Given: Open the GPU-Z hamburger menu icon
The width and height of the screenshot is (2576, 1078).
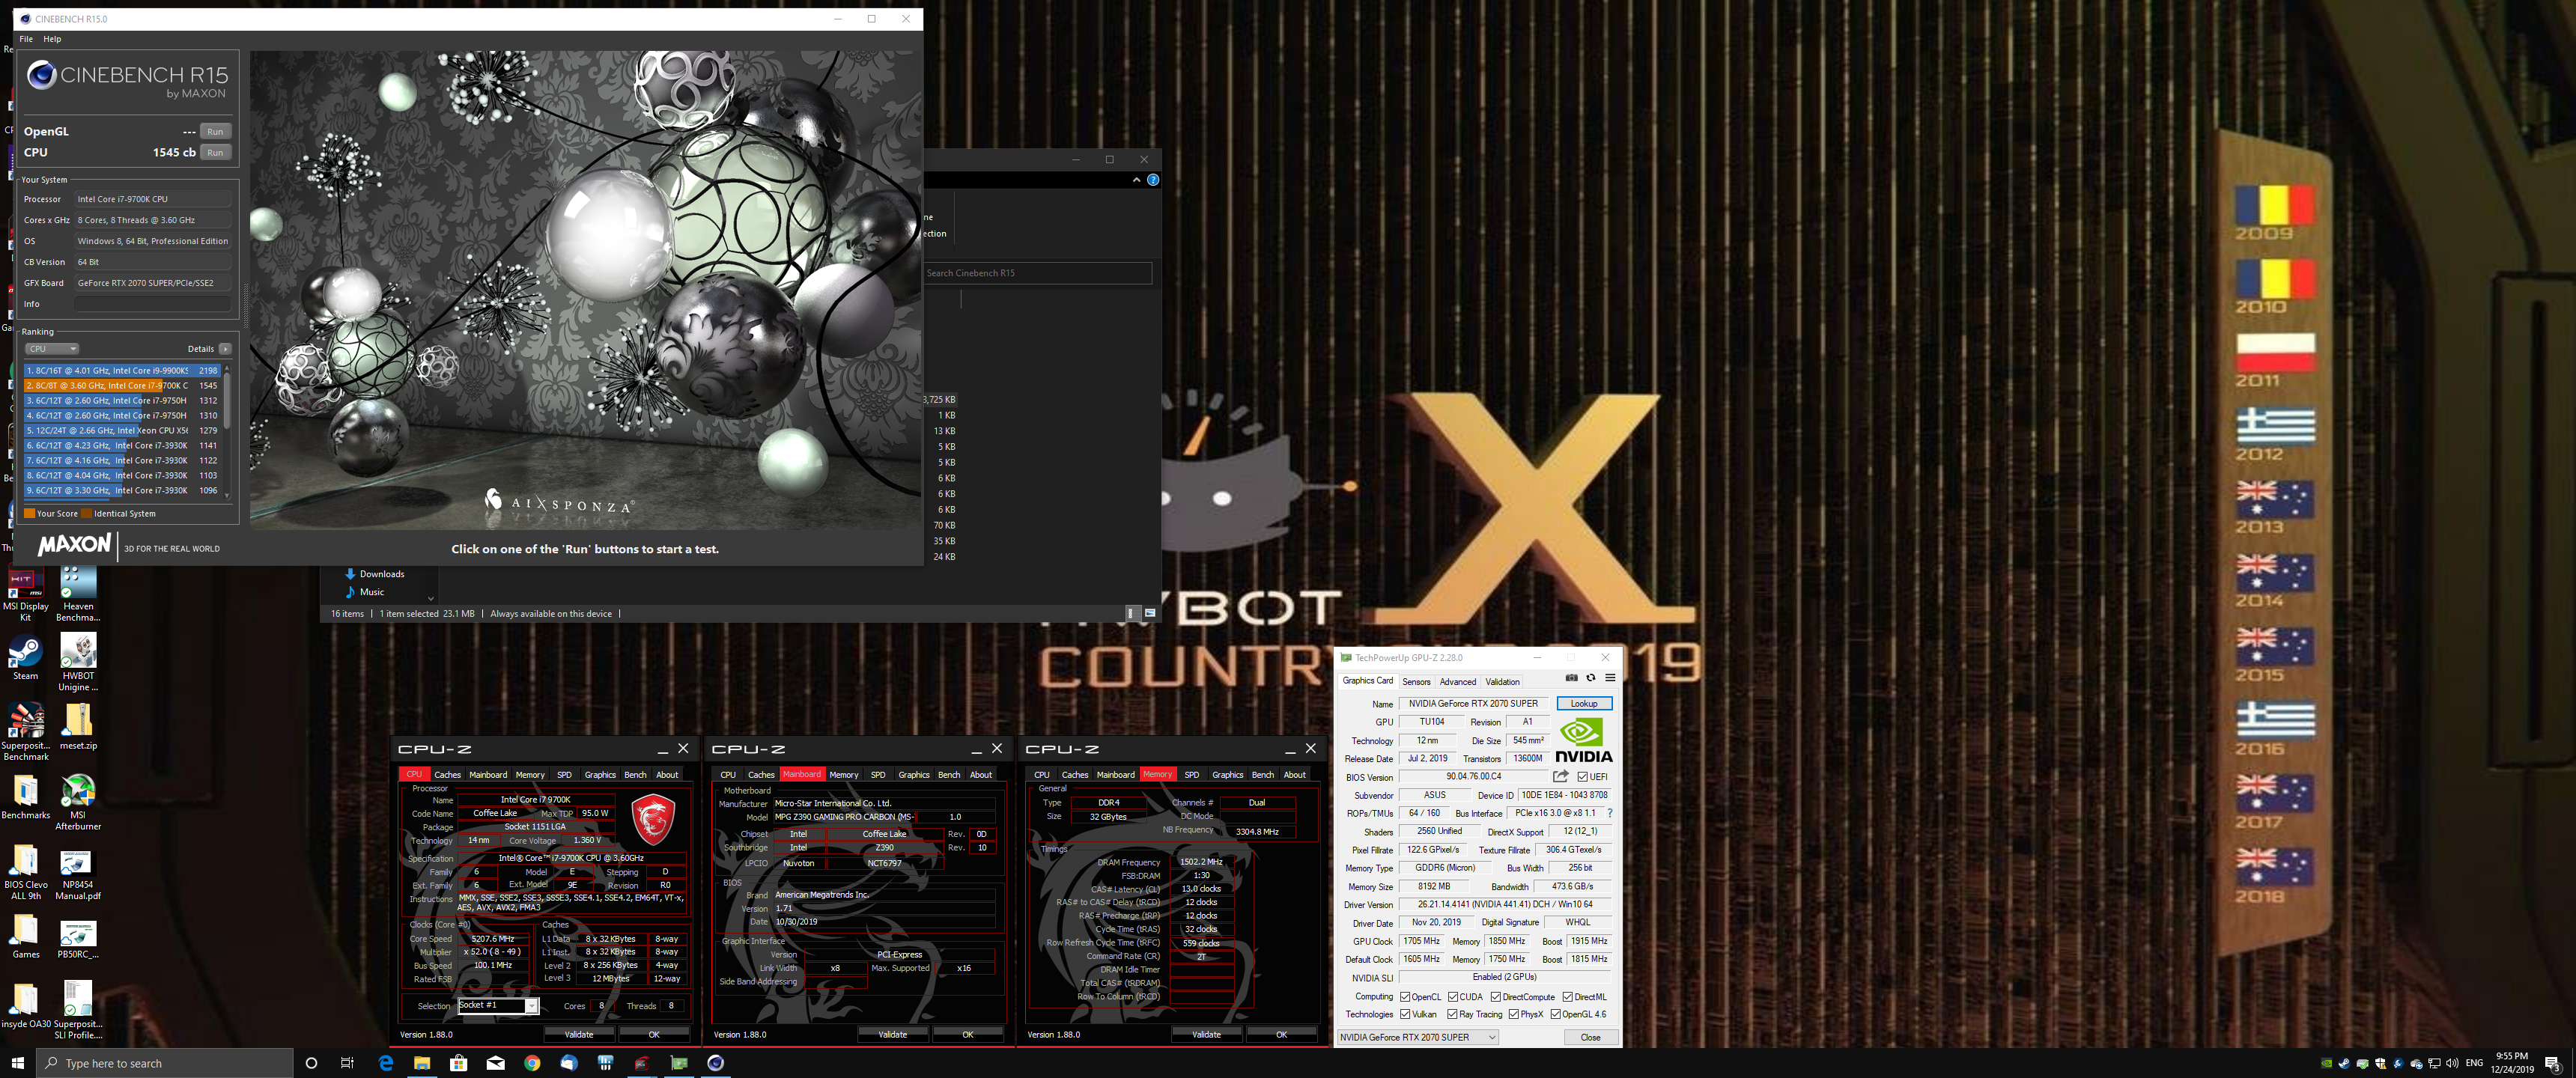Looking at the screenshot, I should pos(1609,678).
